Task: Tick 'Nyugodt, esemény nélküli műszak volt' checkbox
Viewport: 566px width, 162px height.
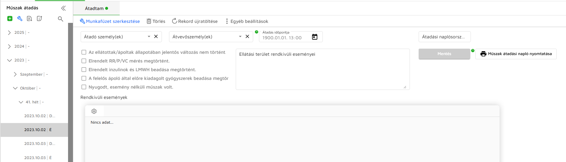Action: click(x=84, y=87)
